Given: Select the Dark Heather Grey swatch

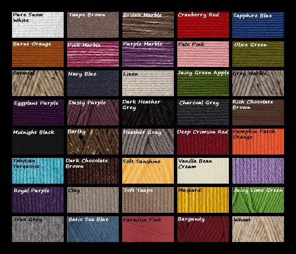Looking at the screenshot, I should click(x=148, y=112).
